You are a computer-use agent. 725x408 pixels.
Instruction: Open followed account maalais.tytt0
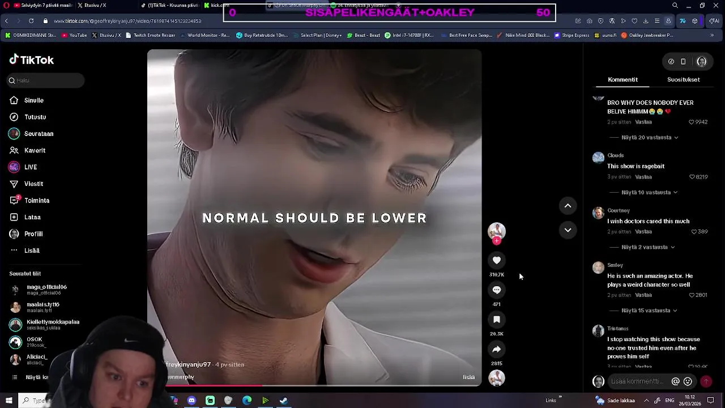(35, 307)
